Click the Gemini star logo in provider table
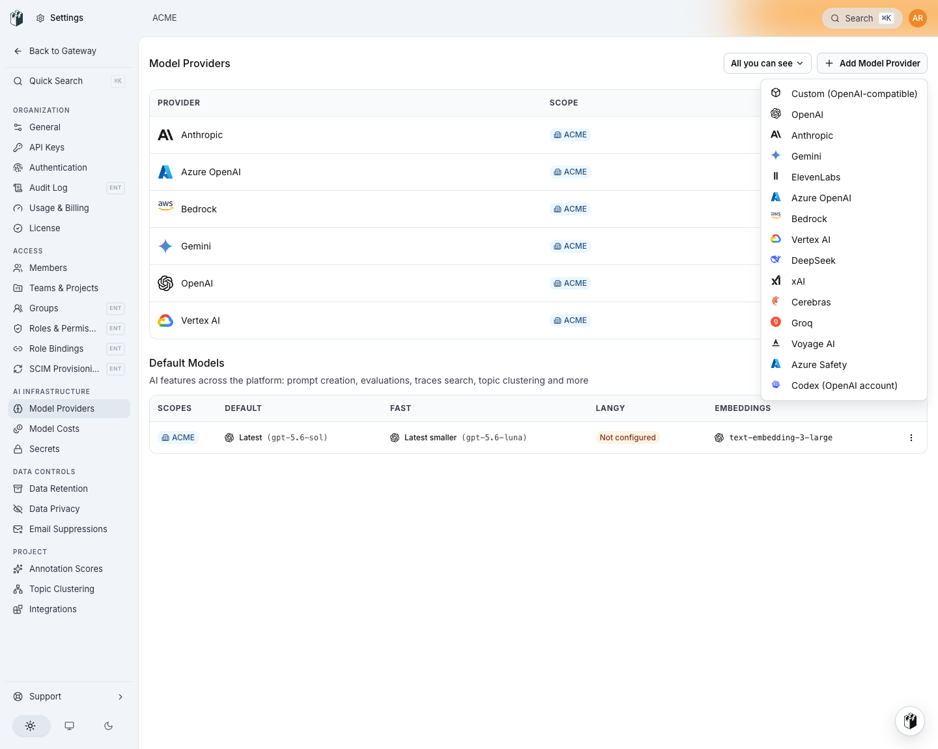 point(165,246)
